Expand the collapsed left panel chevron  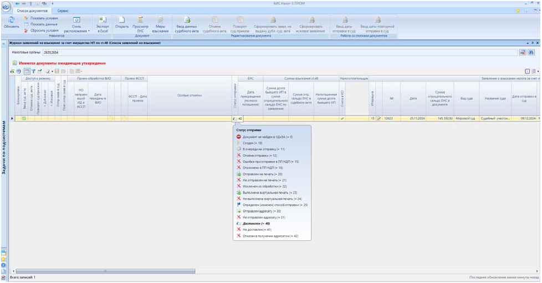tap(4, 43)
